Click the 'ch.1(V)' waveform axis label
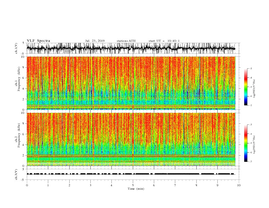This screenshot has height=208, width=269. [x=16, y=48]
